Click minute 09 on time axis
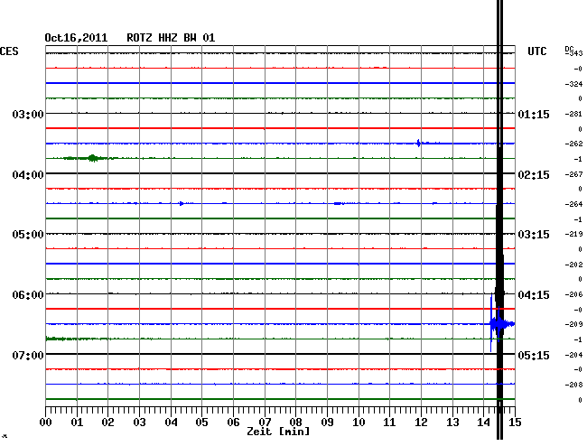The width and height of the screenshot is (587, 446). tap(327, 422)
